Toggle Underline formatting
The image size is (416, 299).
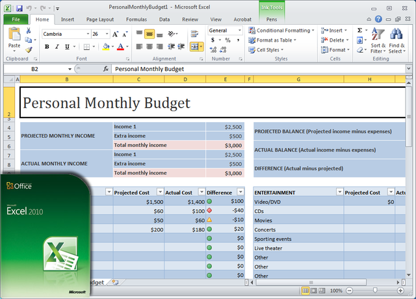point(67,47)
